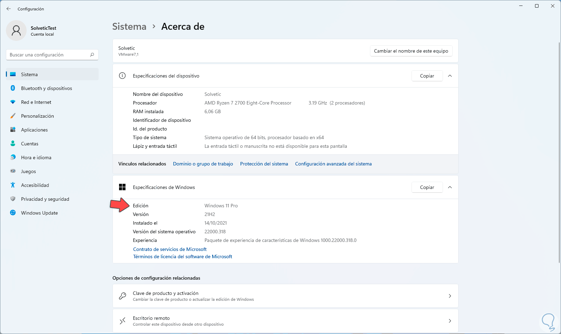Open Escritorio remoto chevron
Screen dimensions: 561x334
450,321
